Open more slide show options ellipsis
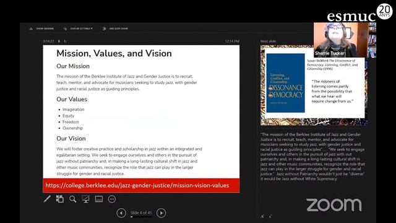 tap(112, 199)
